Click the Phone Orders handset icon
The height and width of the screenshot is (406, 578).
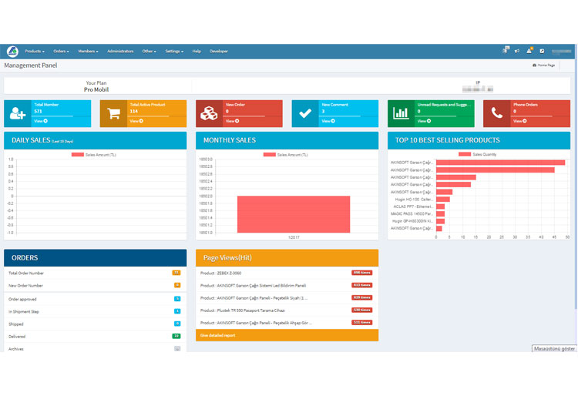pyautogui.click(x=497, y=113)
